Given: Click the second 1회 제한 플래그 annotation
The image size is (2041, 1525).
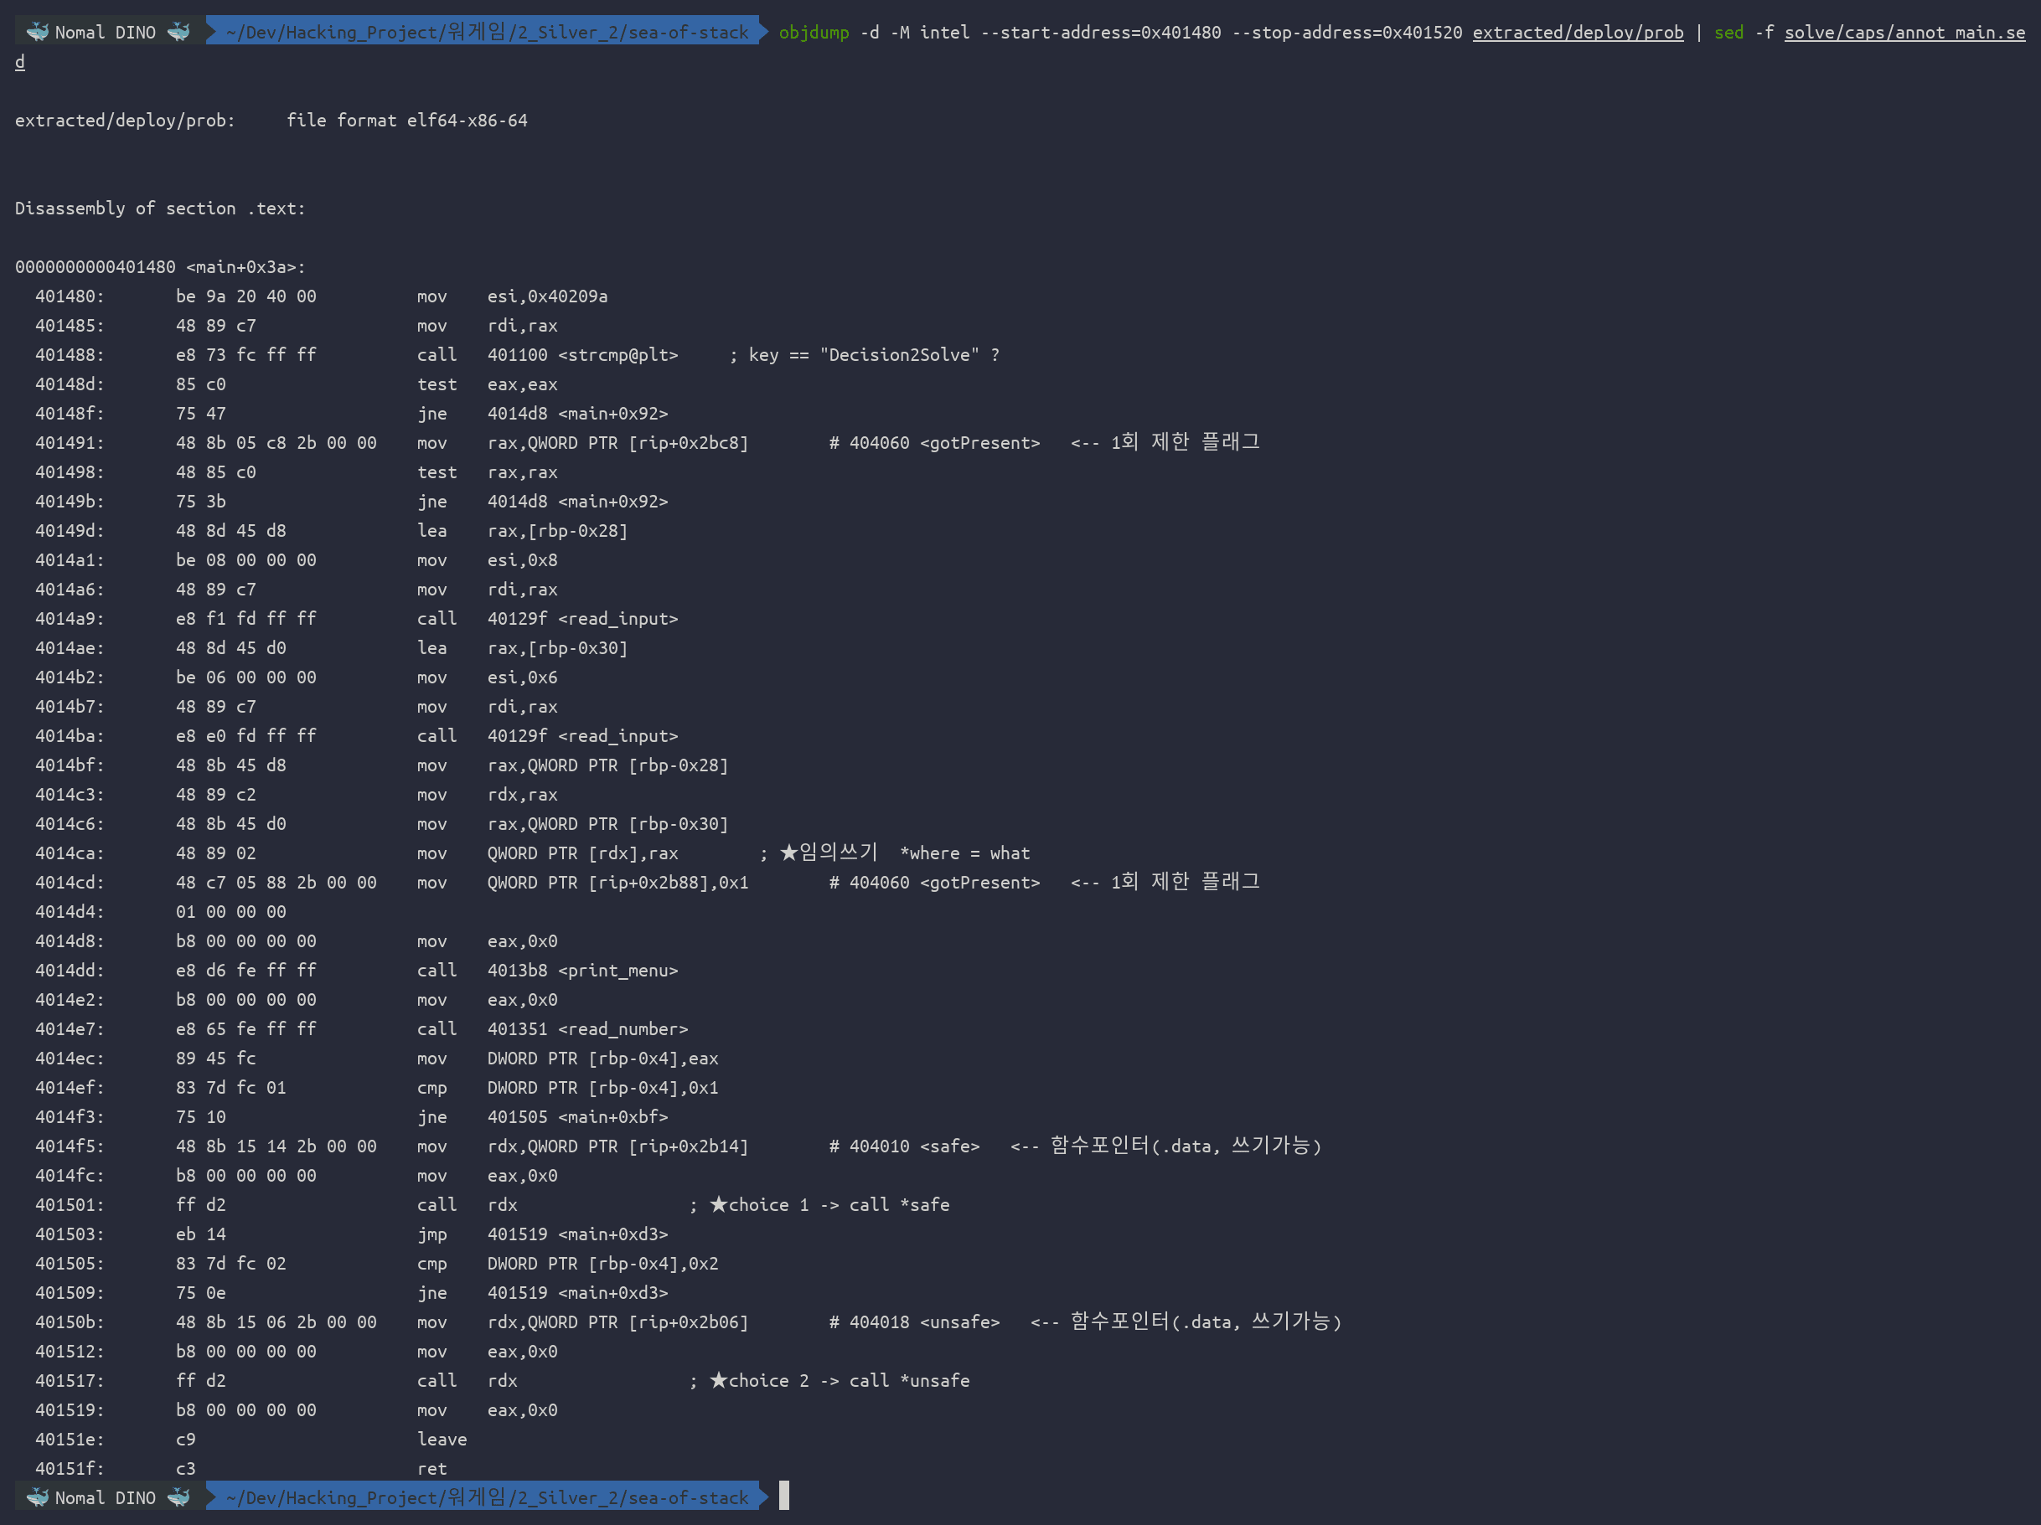Looking at the screenshot, I should pyautogui.click(x=1186, y=883).
